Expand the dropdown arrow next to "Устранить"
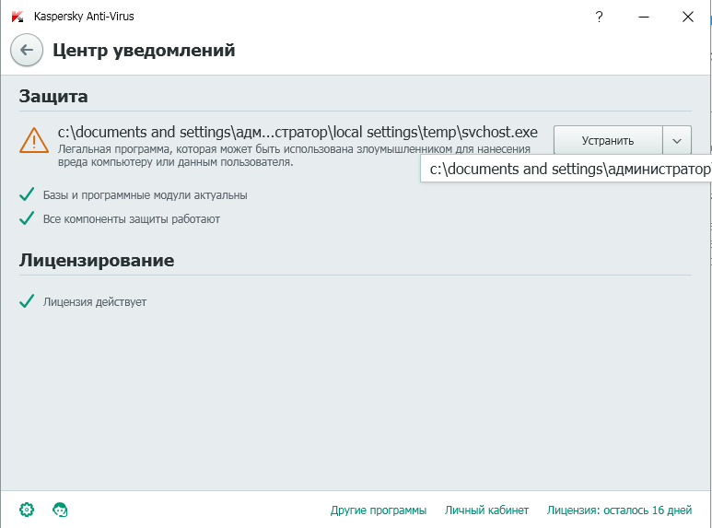The width and height of the screenshot is (712, 528). [676, 141]
